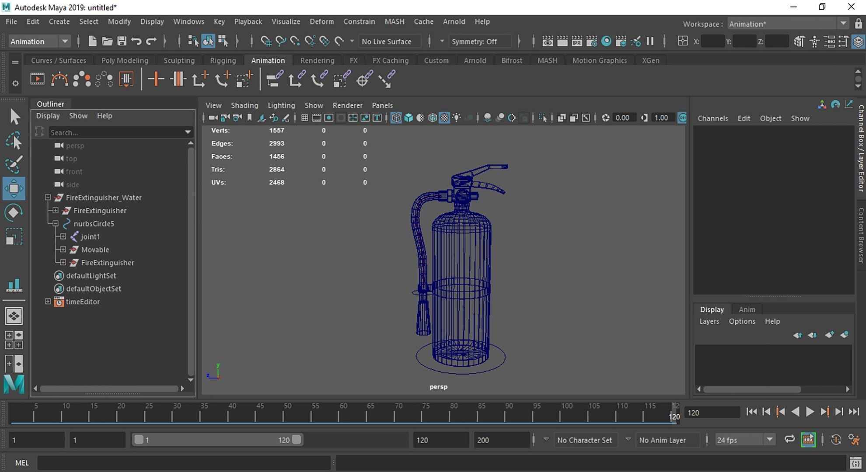Select nurbsCircle5 in the Outliner
This screenshot has height=472, width=866.
94,223
